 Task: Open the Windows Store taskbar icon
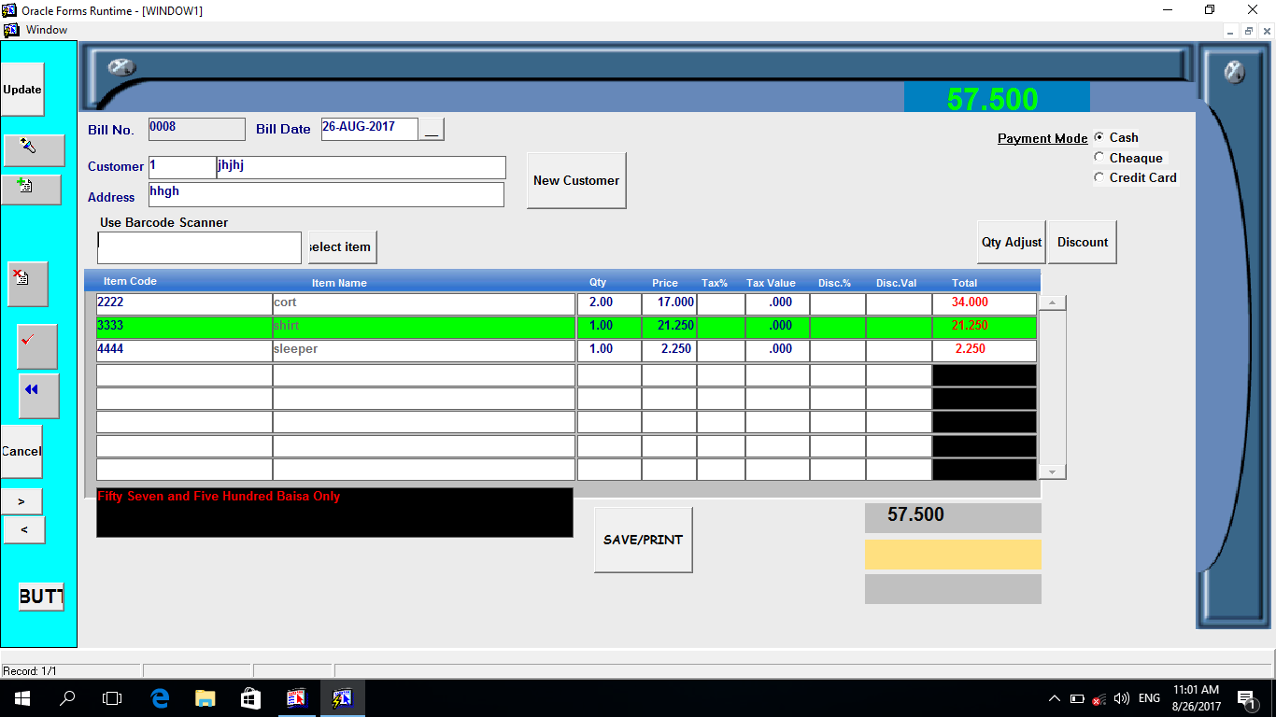point(250,697)
